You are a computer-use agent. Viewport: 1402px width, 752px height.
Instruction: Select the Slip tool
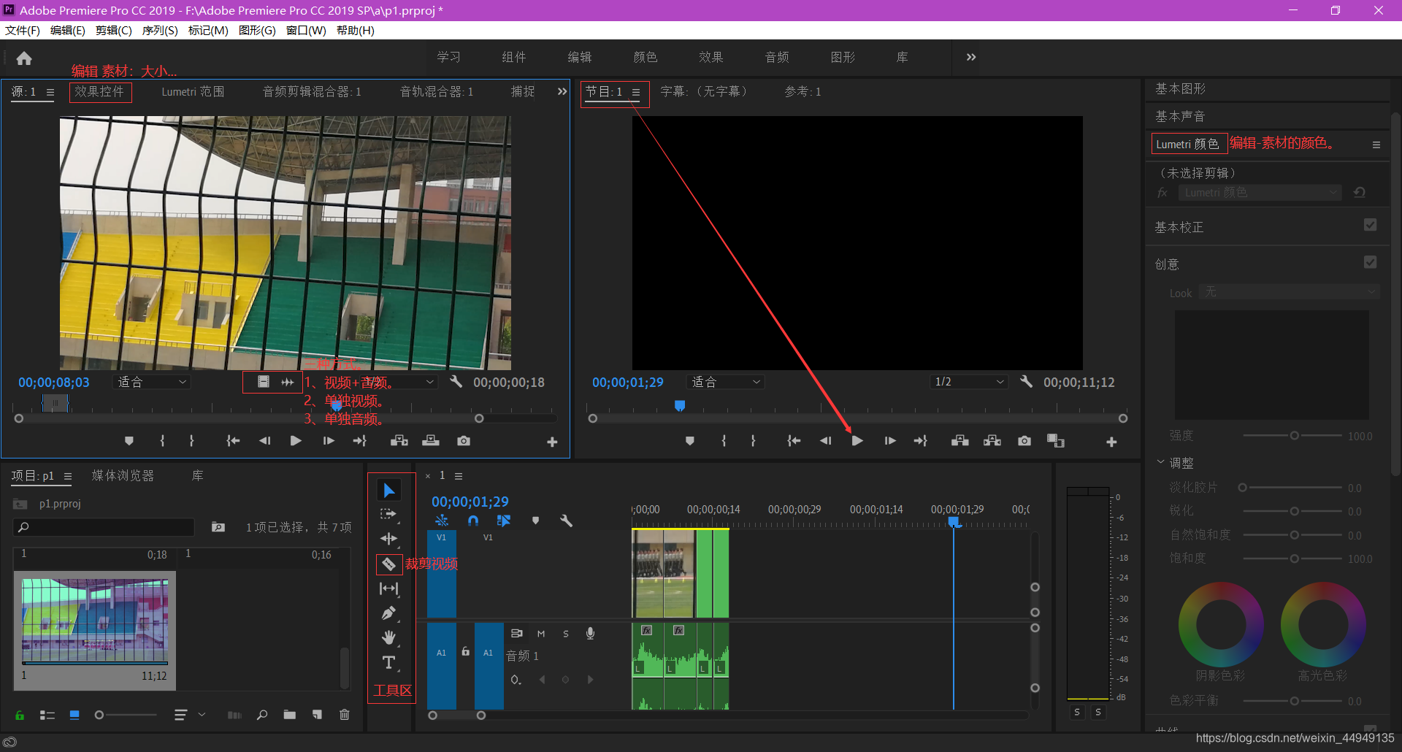[388, 588]
